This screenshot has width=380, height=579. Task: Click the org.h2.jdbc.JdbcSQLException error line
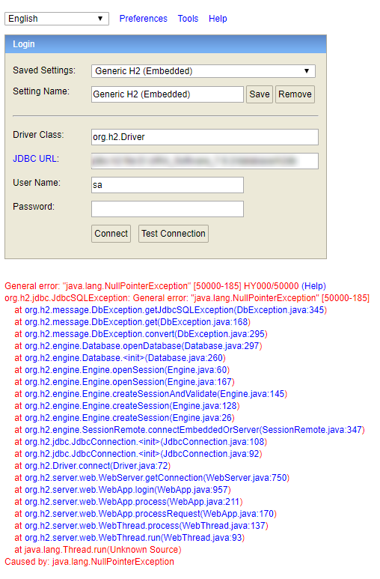[x=187, y=298]
